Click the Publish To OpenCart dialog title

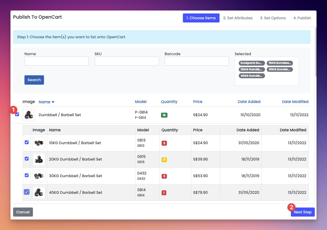pyautogui.click(x=38, y=17)
